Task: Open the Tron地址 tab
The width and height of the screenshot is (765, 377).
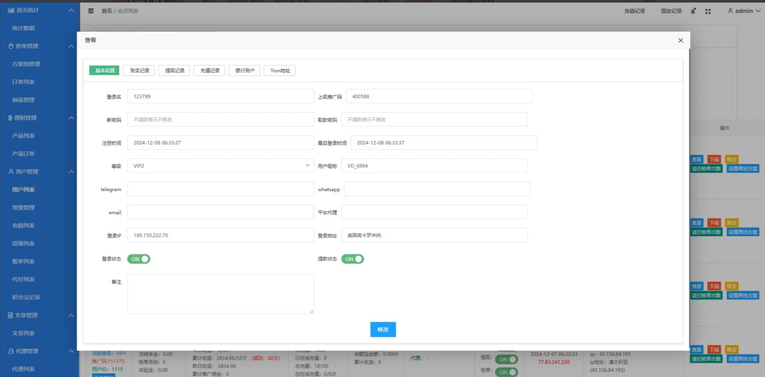Action: (x=280, y=70)
